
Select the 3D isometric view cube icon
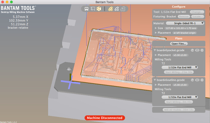coord(99,9)
